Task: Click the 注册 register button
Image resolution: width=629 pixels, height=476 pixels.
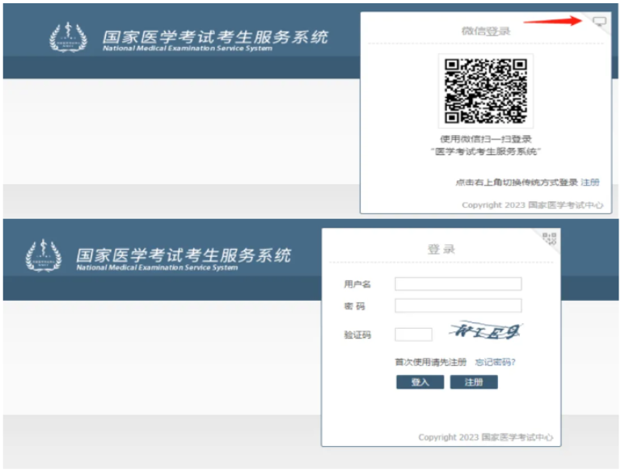Action: pyautogui.click(x=474, y=382)
